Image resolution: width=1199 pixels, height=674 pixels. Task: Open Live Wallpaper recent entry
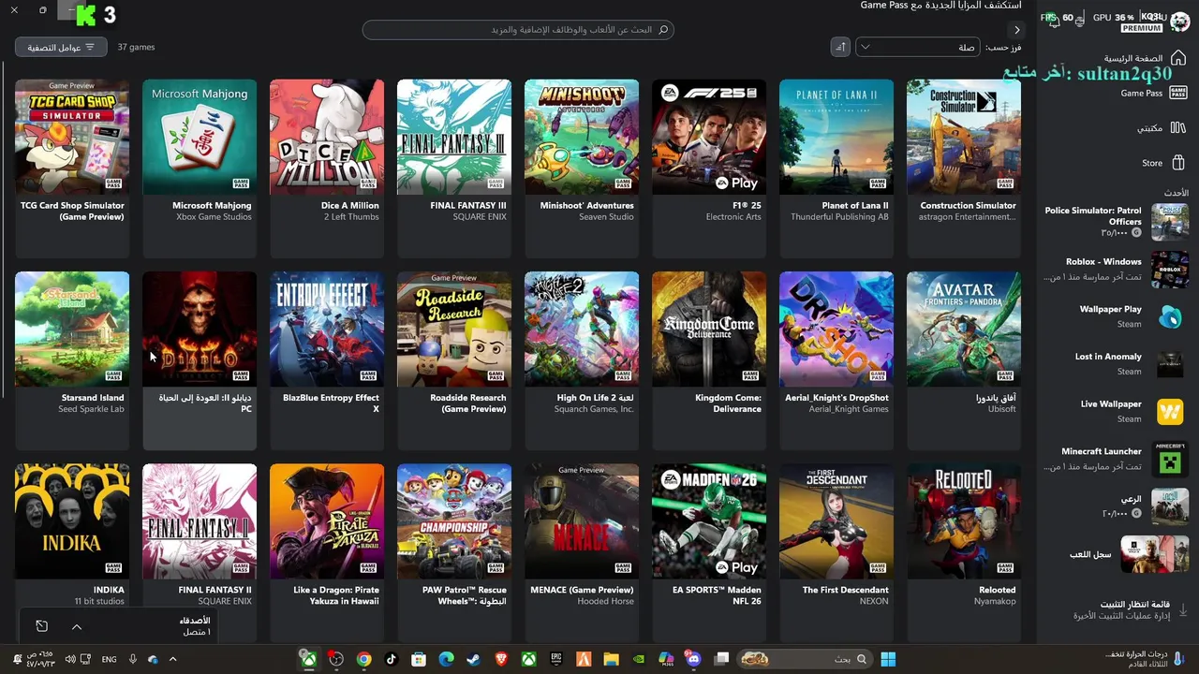coord(1115,411)
